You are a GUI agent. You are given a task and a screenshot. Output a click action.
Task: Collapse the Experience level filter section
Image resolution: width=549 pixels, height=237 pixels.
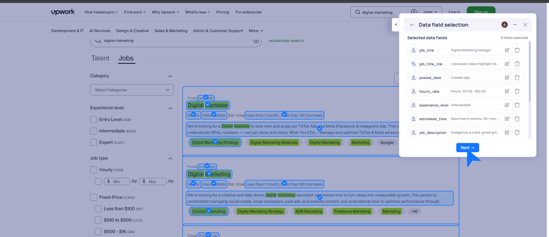click(x=170, y=108)
